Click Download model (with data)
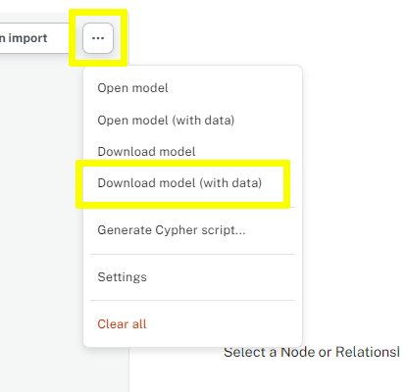The width and height of the screenshot is (407, 392). tap(179, 183)
